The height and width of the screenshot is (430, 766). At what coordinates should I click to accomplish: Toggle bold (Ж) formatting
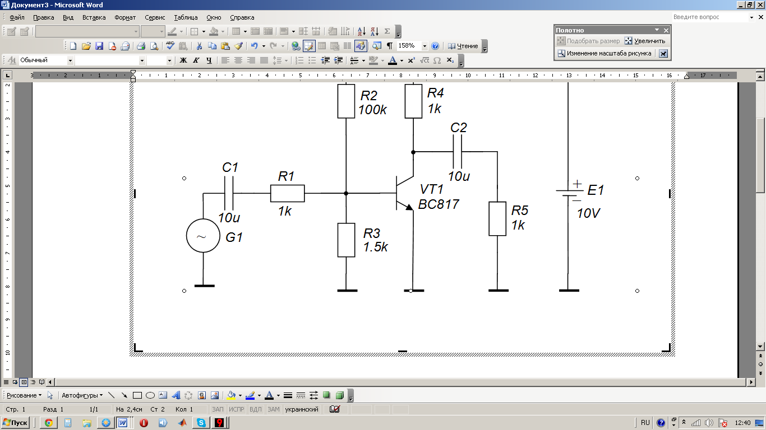[183, 60]
